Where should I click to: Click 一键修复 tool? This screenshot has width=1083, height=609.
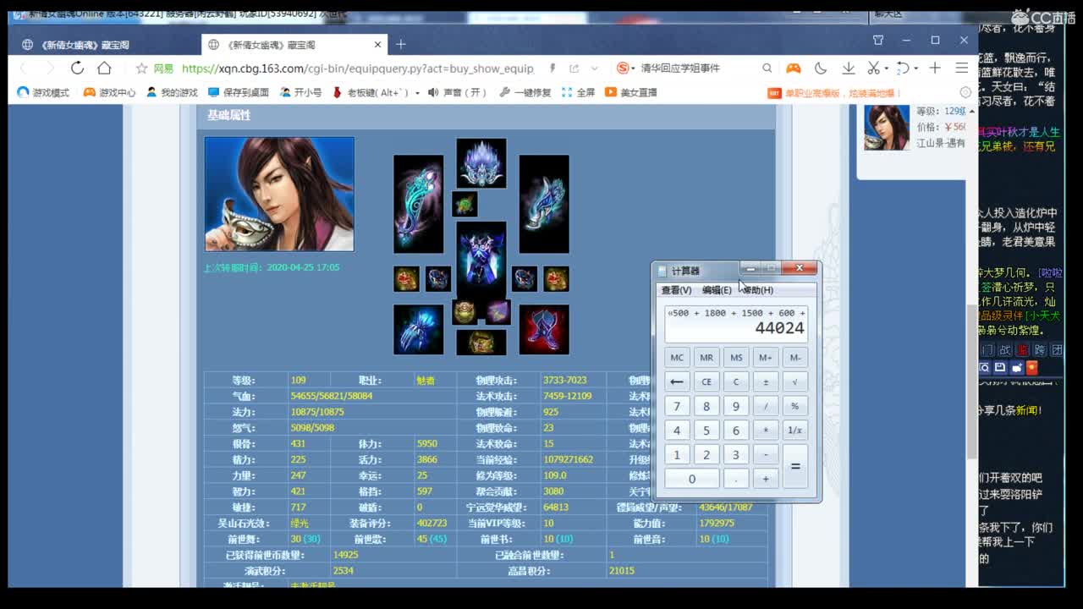525,92
